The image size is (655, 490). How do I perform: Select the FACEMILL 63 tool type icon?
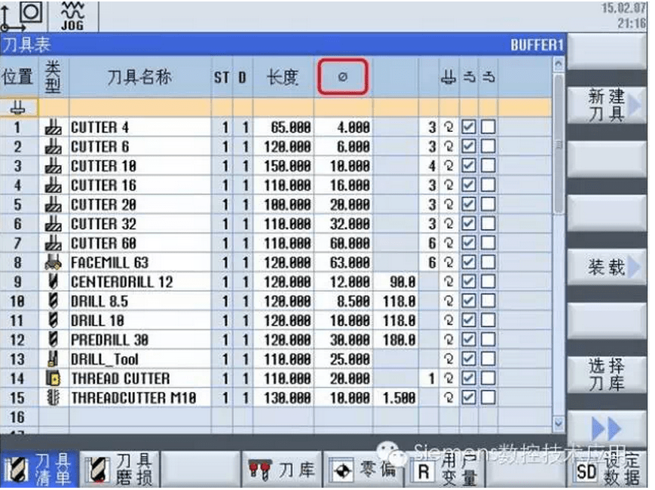tap(53, 262)
